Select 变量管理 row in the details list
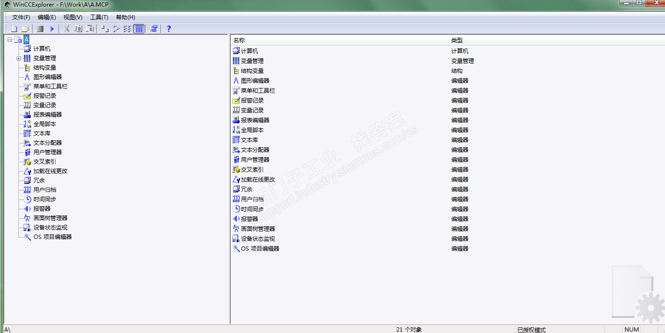Viewport: 665px width, 333px height. click(x=448, y=61)
